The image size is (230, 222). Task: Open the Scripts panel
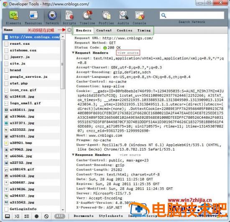tap(69, 17)
